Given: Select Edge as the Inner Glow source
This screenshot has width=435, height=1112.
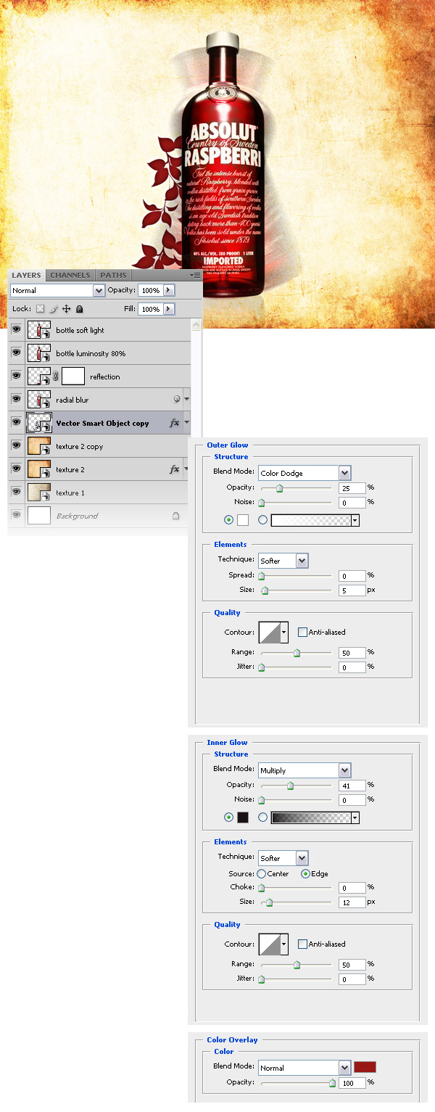Looking at the screenshot, I should (305, 874).
